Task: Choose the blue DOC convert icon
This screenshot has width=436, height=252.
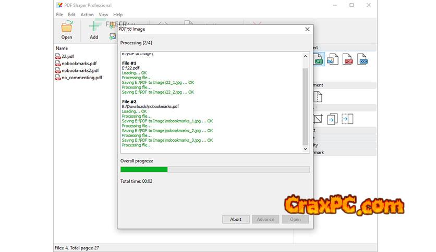Action: pyautogui.click(x=362, y=59)
